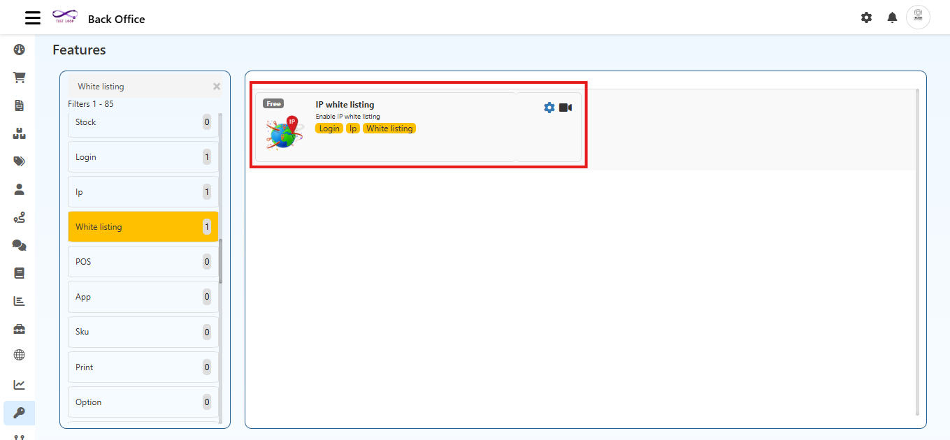Activate the Ip filter option
The height and width of the screenshot is (440, 950).
(143, 191)
